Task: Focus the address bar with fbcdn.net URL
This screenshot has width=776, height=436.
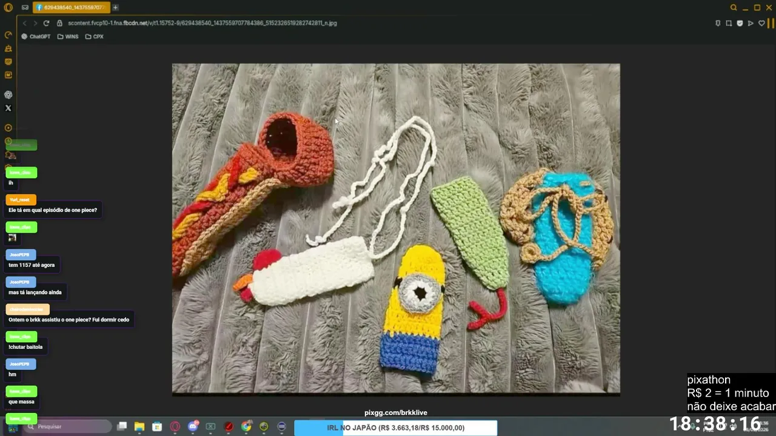Action: [202, 23]
